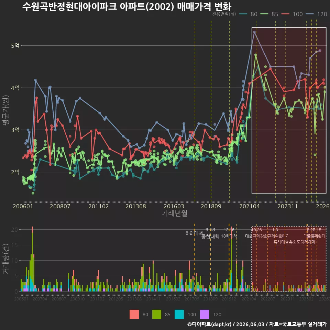The height and width of the screenshot is (330, 330).
Task: Click the 4억 y-axis label
Action: coord(15,88)
